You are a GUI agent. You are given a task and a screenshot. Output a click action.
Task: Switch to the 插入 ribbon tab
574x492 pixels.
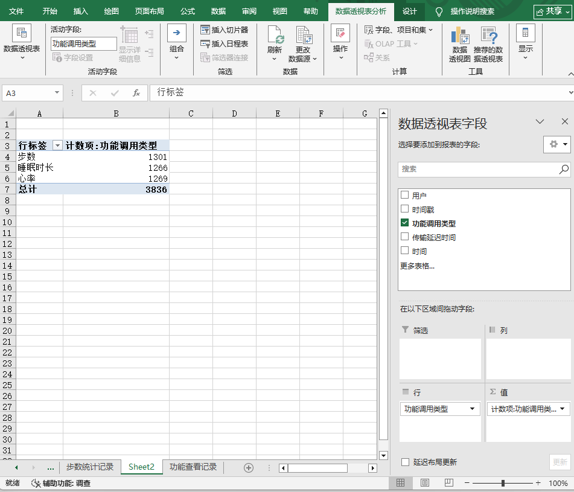(x=80, y=11)
